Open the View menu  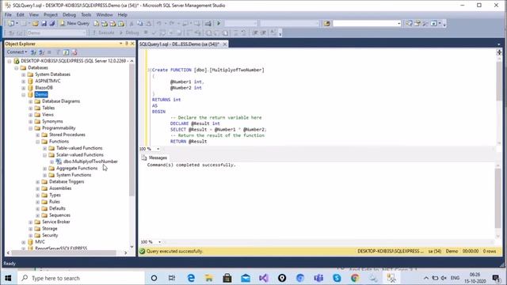tap(33, 14)
